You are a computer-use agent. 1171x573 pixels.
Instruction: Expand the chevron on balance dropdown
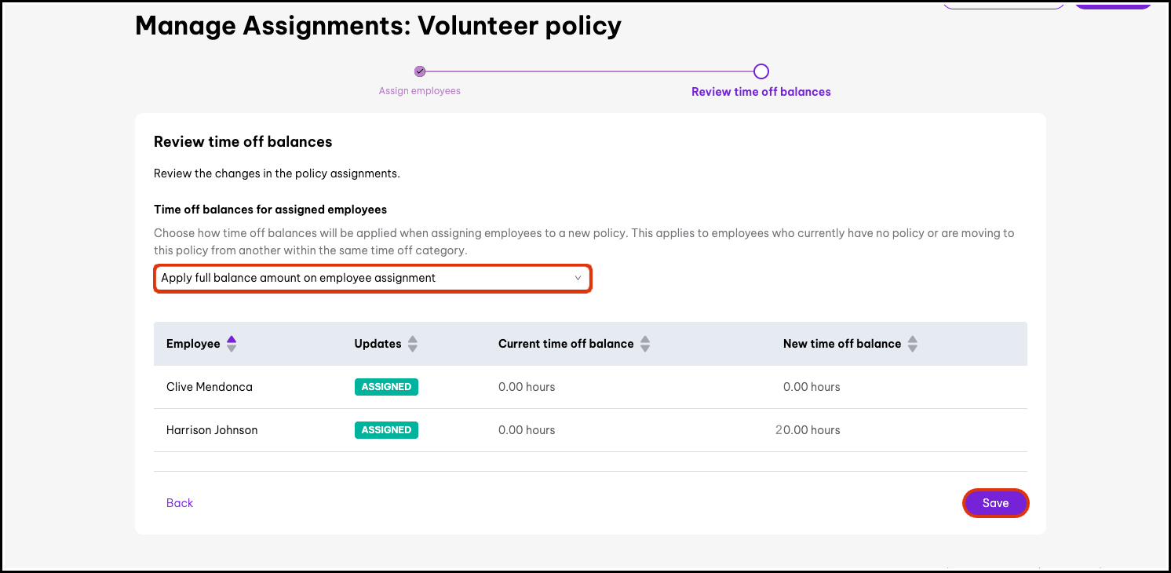(x=578, y=279)
